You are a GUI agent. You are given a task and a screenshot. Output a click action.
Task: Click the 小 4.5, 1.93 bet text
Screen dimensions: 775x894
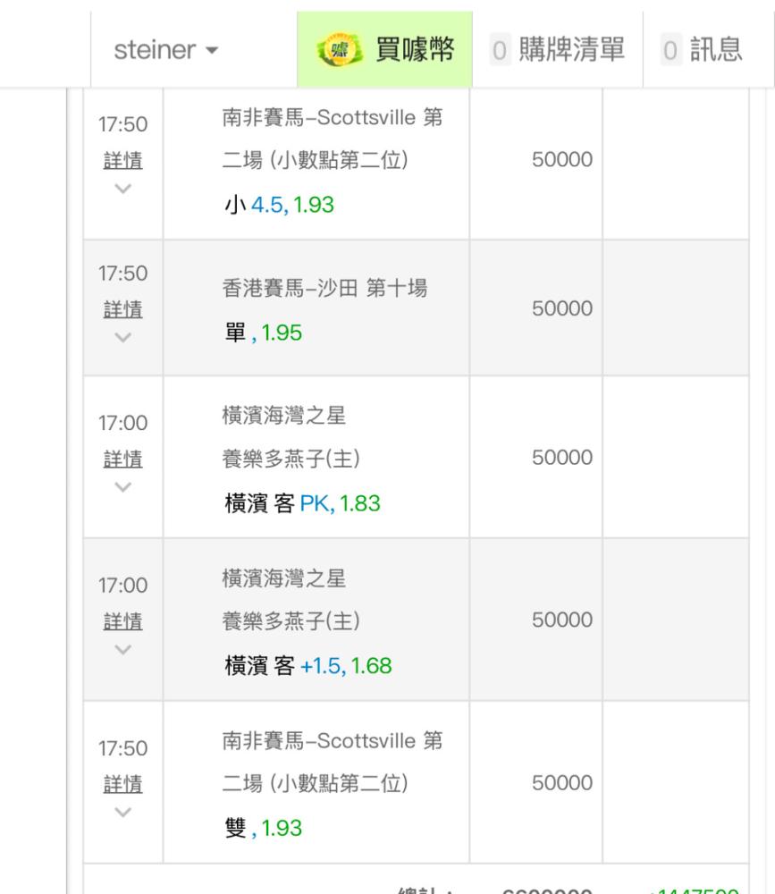click(x=278, y=205)
